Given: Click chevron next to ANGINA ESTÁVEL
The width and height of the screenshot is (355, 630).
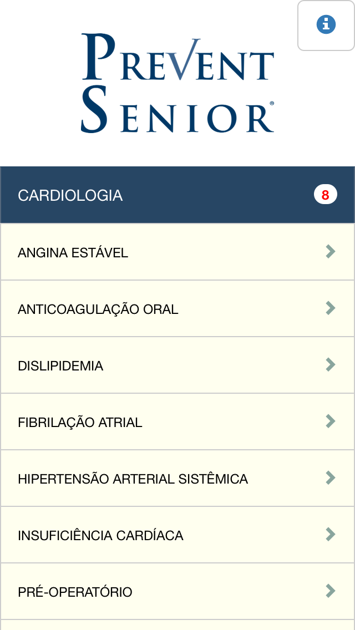Looking at the screenshot, I should pyautogui.click(x=330, y=252).
